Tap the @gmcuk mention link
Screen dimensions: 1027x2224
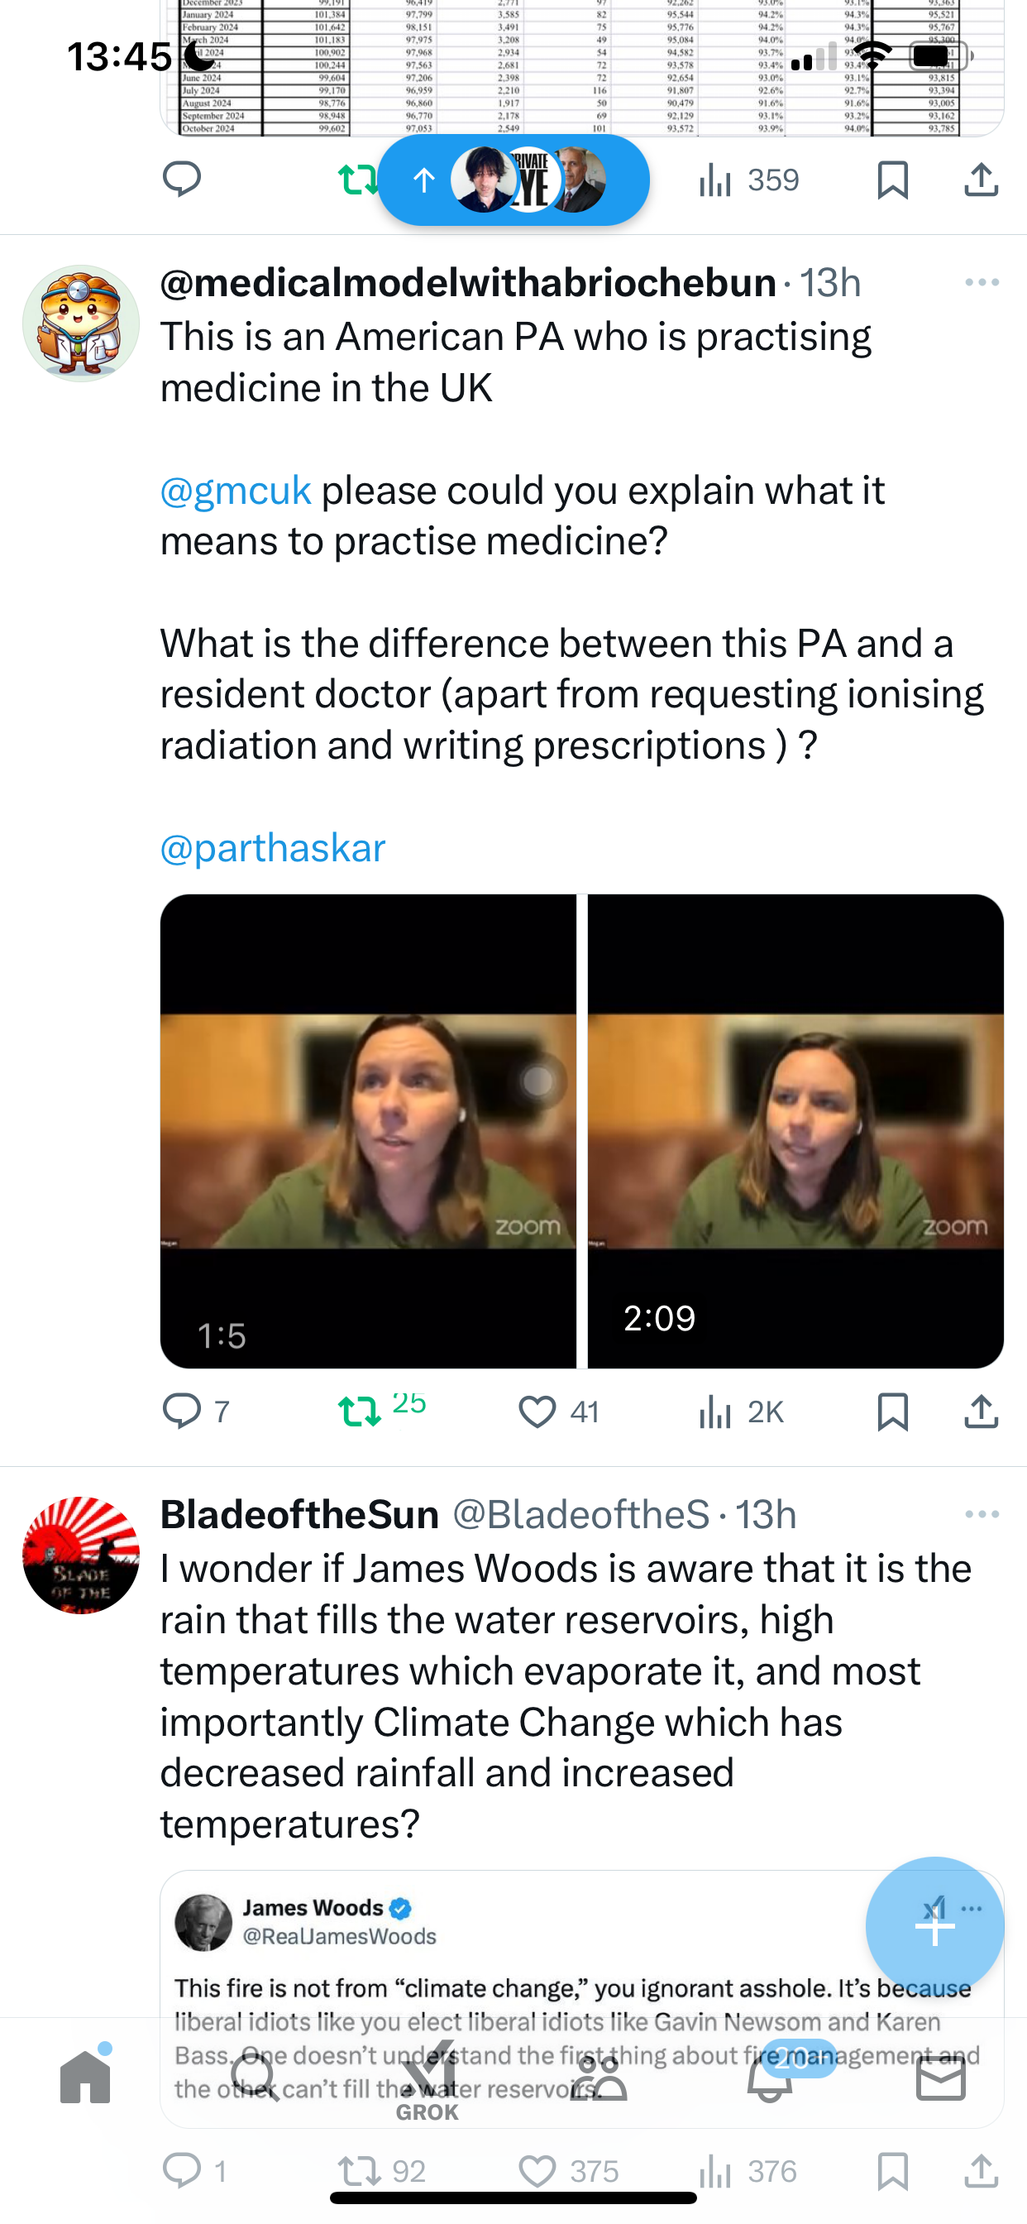coord(236,491)
